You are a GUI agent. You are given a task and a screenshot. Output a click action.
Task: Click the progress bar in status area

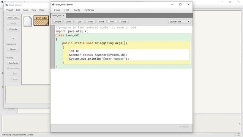pyautogui.click(x=224, y=134)
